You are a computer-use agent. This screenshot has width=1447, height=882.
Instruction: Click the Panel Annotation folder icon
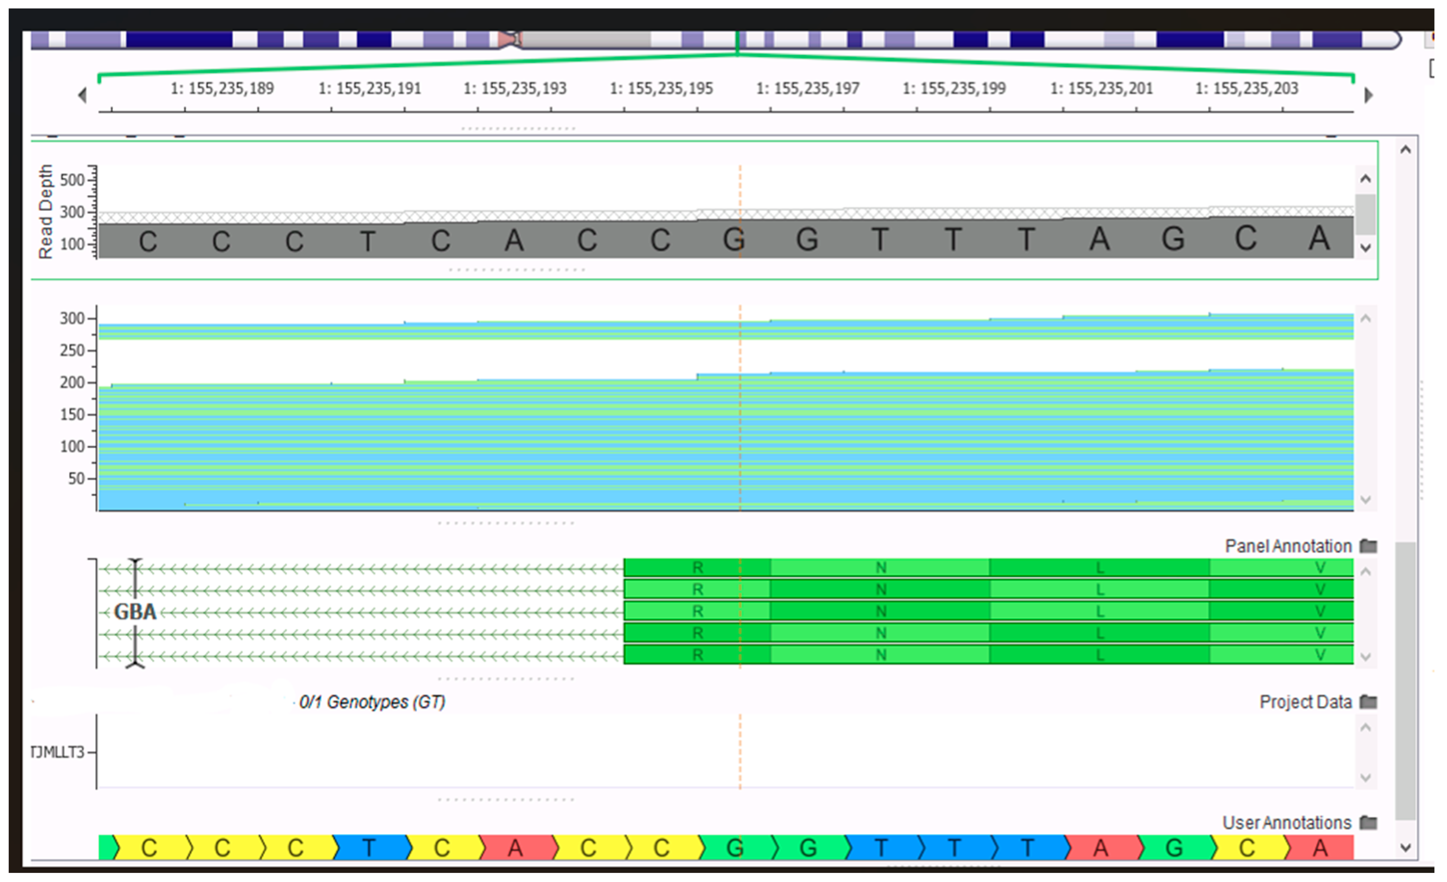click(x=1368, y=546)
